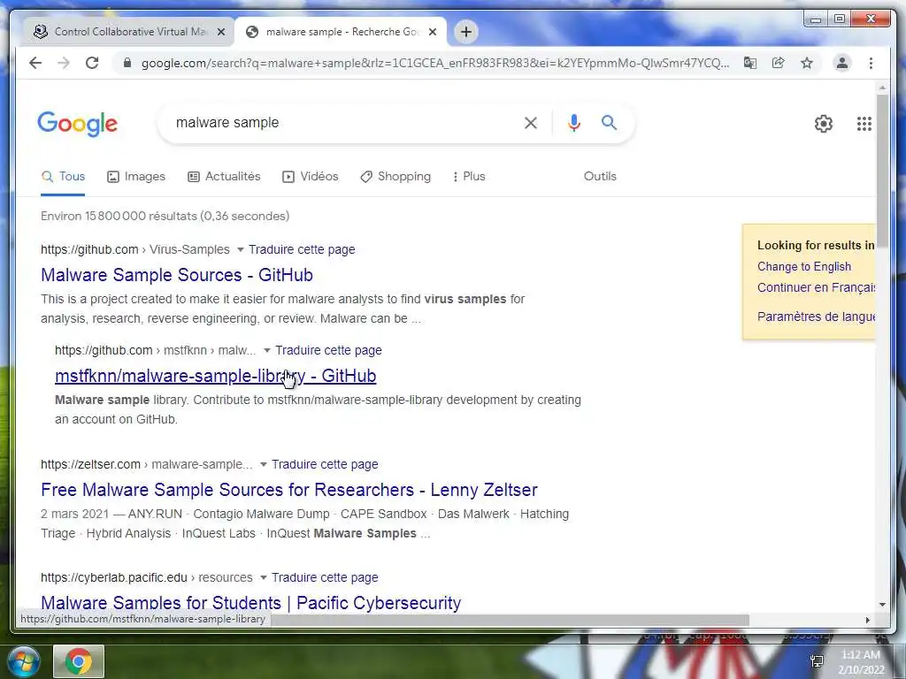Click the horizontal scrollbar thumb

pos(510,620)
